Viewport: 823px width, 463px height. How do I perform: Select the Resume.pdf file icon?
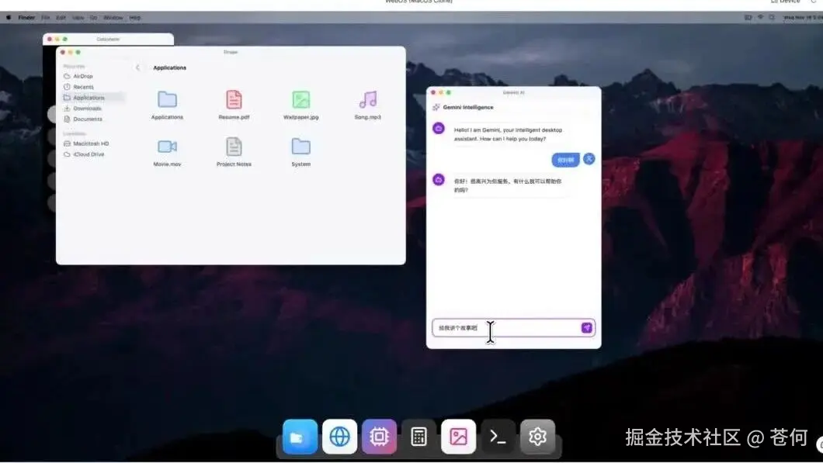[234, 99]
